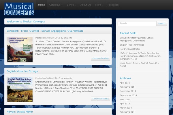The width and height of the screenshot is (173, 115).
Task: Open the February 2014 archive
Action: coord(127,112)
